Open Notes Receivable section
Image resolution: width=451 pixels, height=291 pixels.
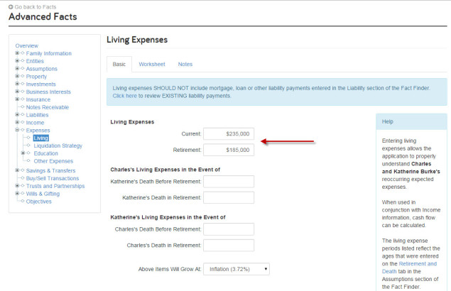click(48, 107)
